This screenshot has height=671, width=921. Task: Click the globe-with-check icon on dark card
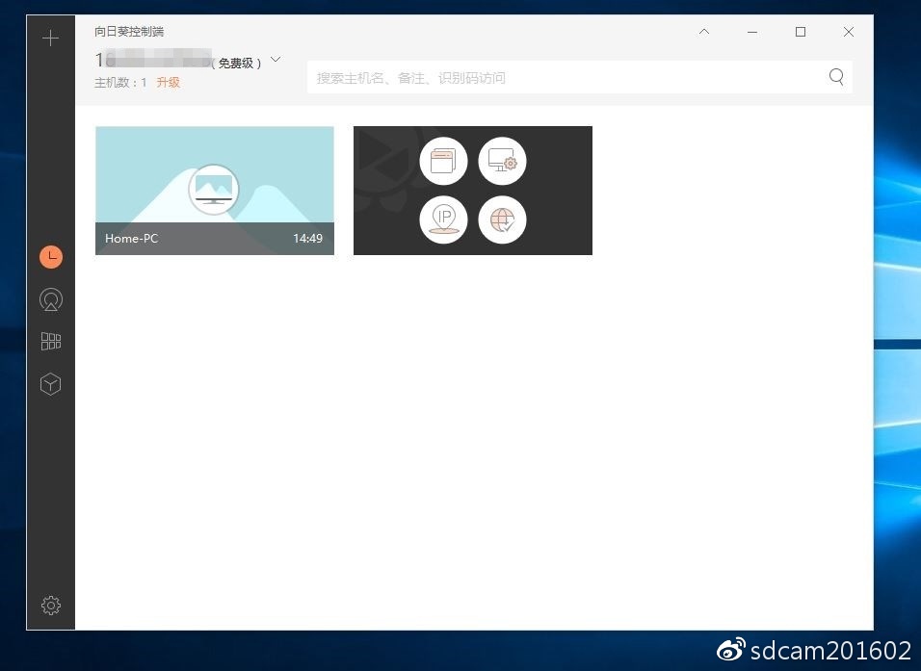click(502, 219)
